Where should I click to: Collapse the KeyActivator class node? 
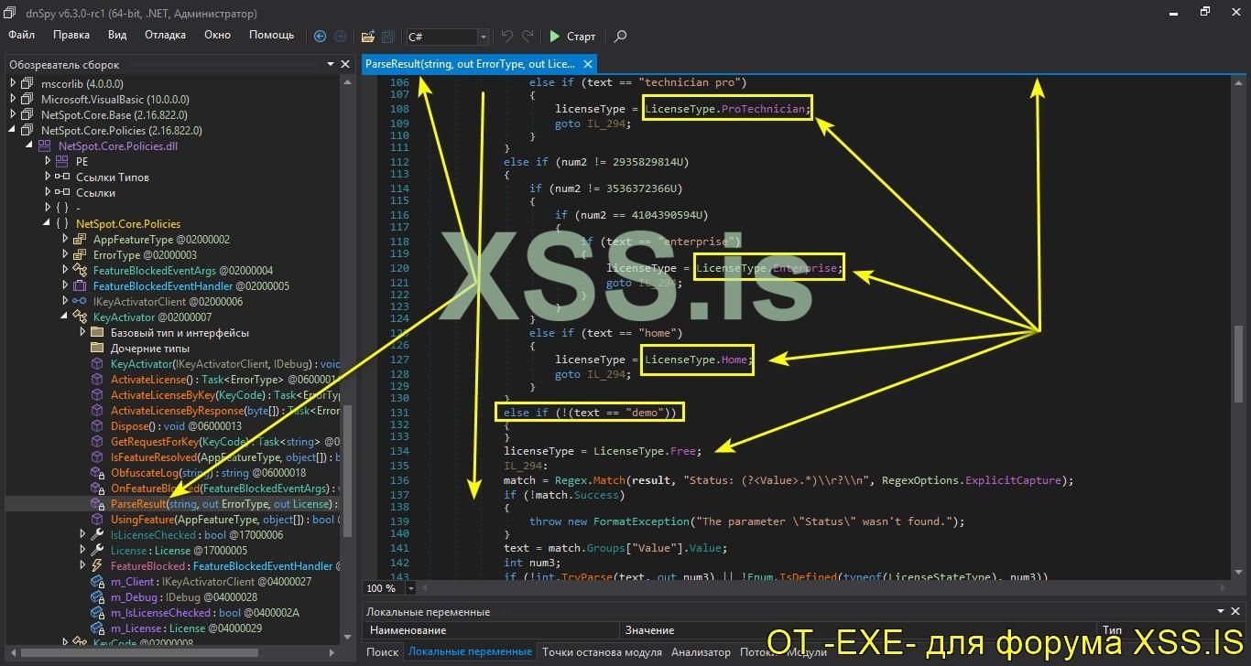tap(65, 317)
